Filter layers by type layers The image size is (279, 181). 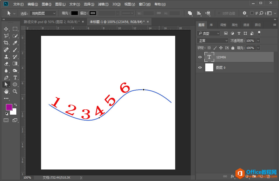(239, 33)
